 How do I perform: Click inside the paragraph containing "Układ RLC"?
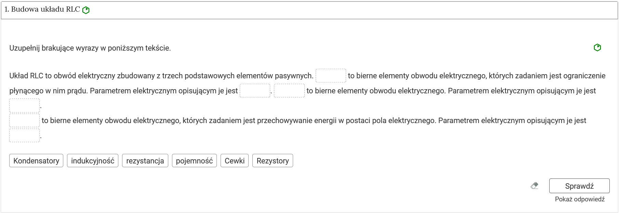137,76
